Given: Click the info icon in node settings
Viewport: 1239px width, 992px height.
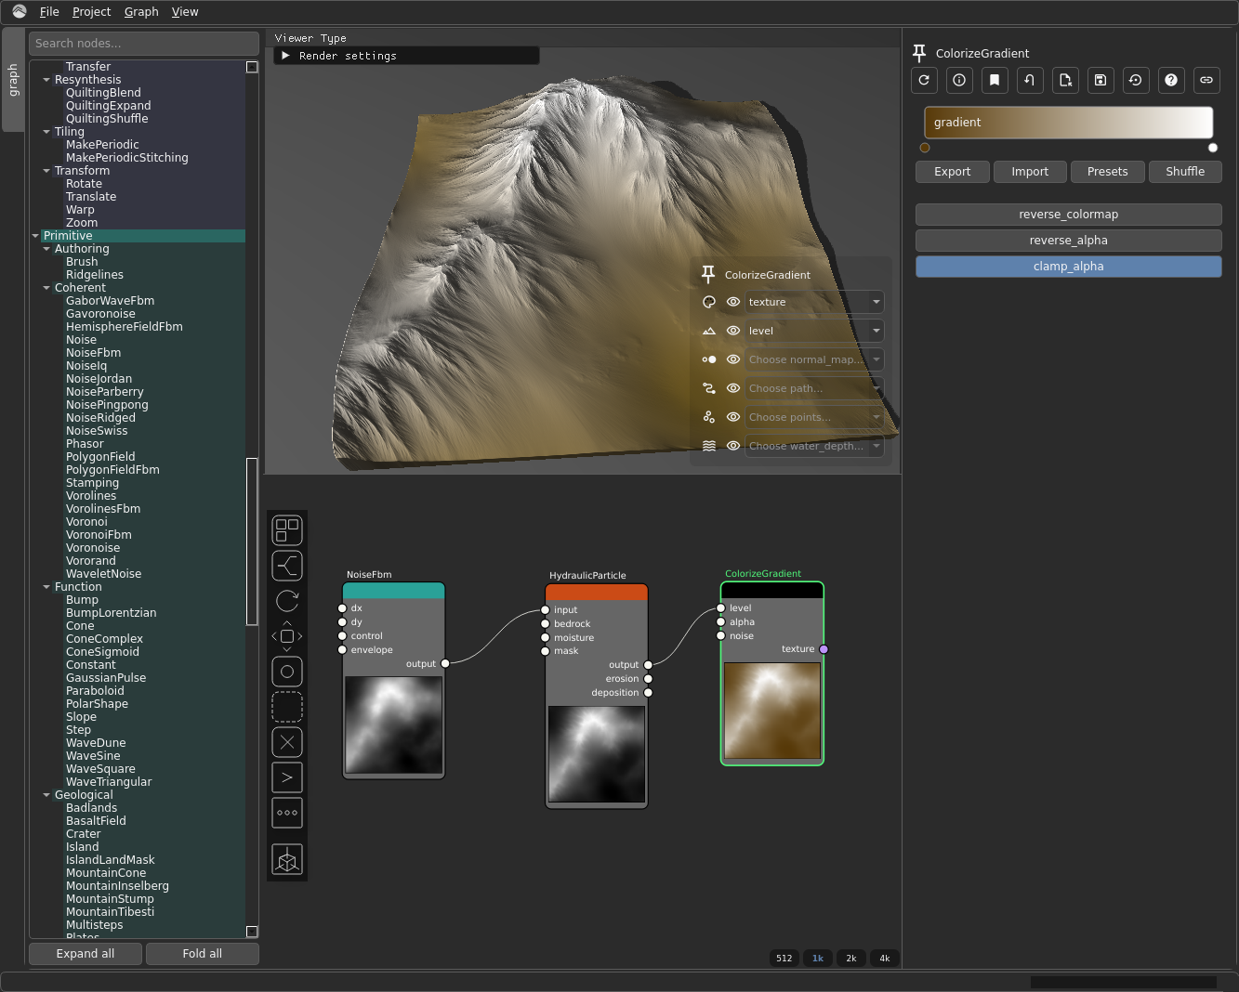Looking at the screenshot, I should click(959, 80).
